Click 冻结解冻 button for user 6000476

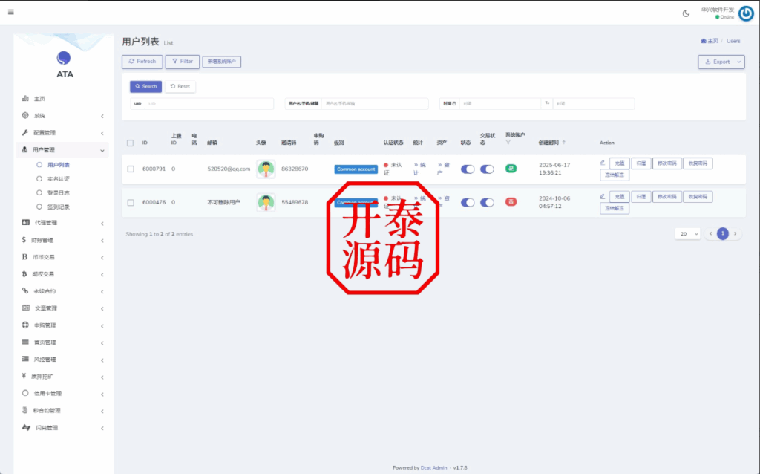pos(615,208)
